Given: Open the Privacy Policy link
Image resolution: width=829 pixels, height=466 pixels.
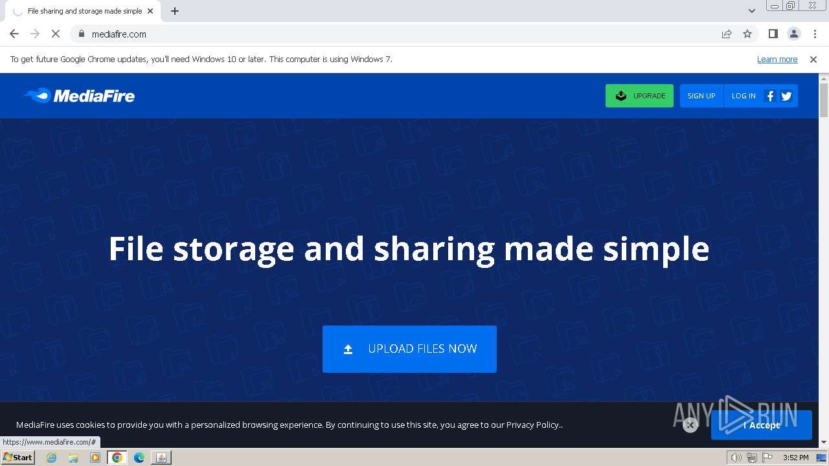Looking at the screenshot, I should click(x=532, y=425).
